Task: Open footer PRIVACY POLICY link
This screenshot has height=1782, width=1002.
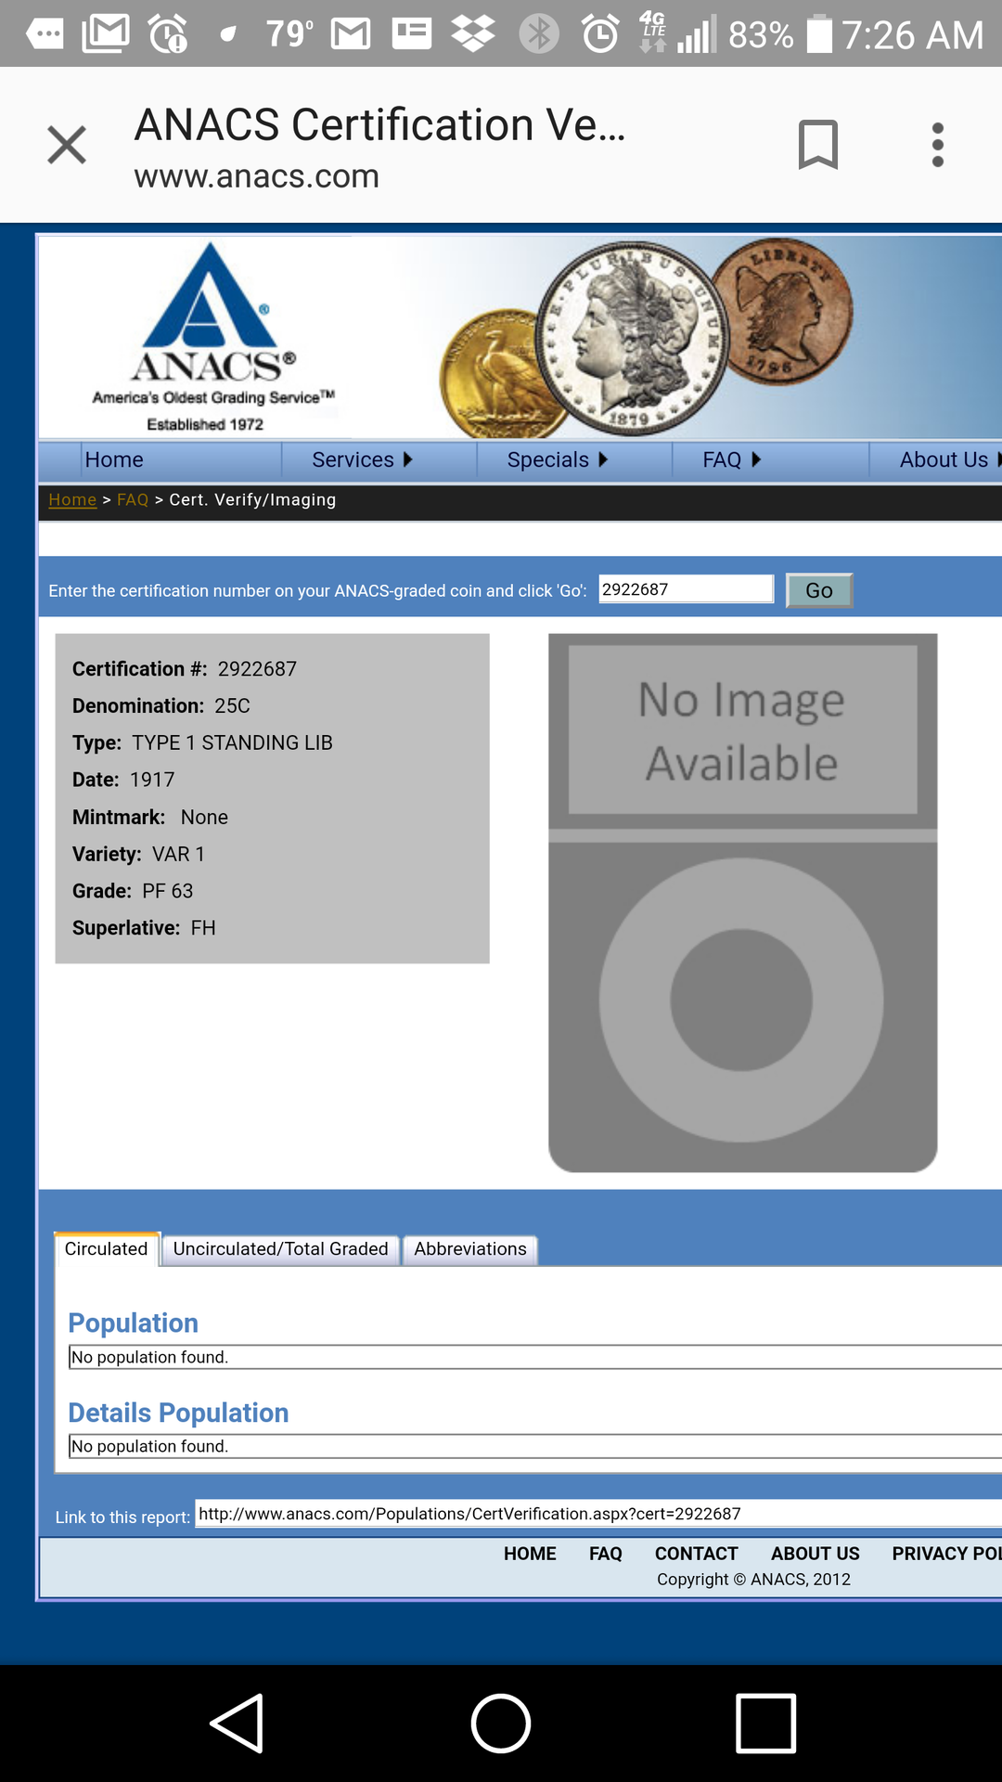Action: pyautogui.click(x=946, y=1554)
